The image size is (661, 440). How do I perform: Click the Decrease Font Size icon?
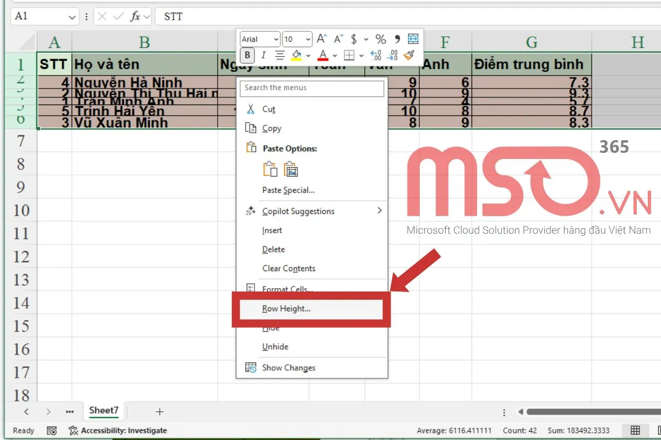point(338,39)
